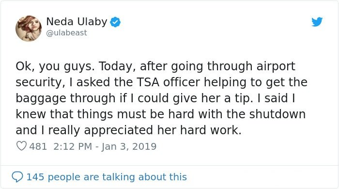Click the speech bubble conversation icon

pyautogui.click(x=17, y=177)
